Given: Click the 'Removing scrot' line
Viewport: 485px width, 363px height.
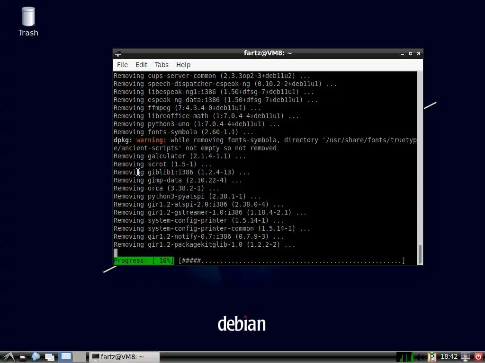Looking at the screenshot, I should coord(163,164).
